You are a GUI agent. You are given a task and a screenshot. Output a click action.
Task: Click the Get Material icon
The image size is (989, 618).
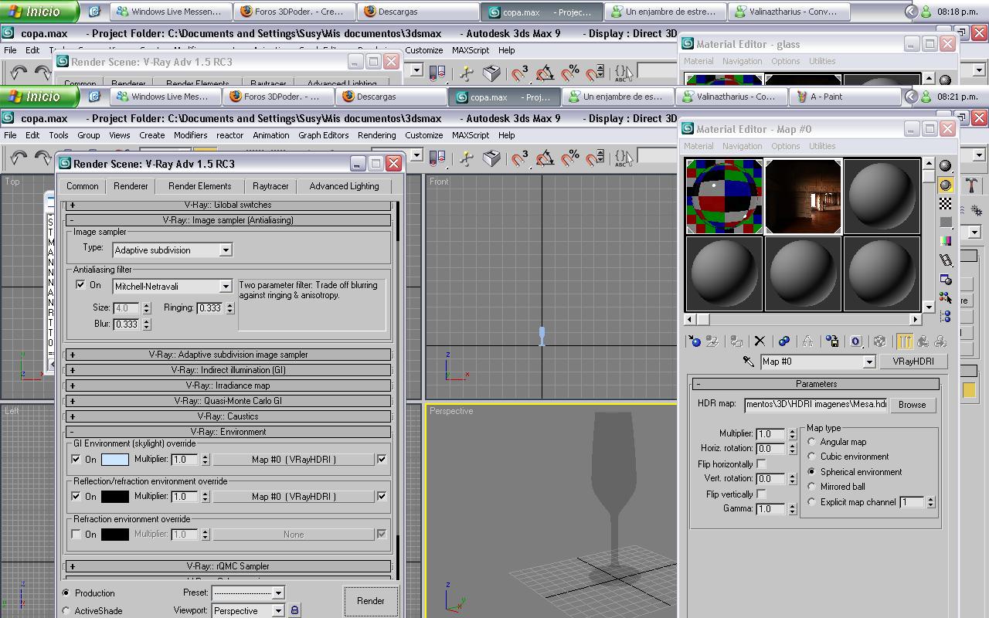(x=695, y=341)
